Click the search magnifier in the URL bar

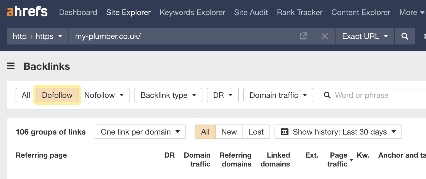[x=405, y=36]
